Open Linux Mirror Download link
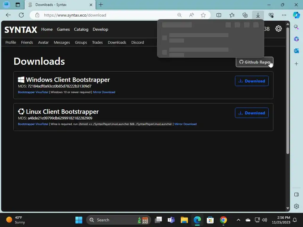This screenshot has height=227, width=303. point(186,124)
